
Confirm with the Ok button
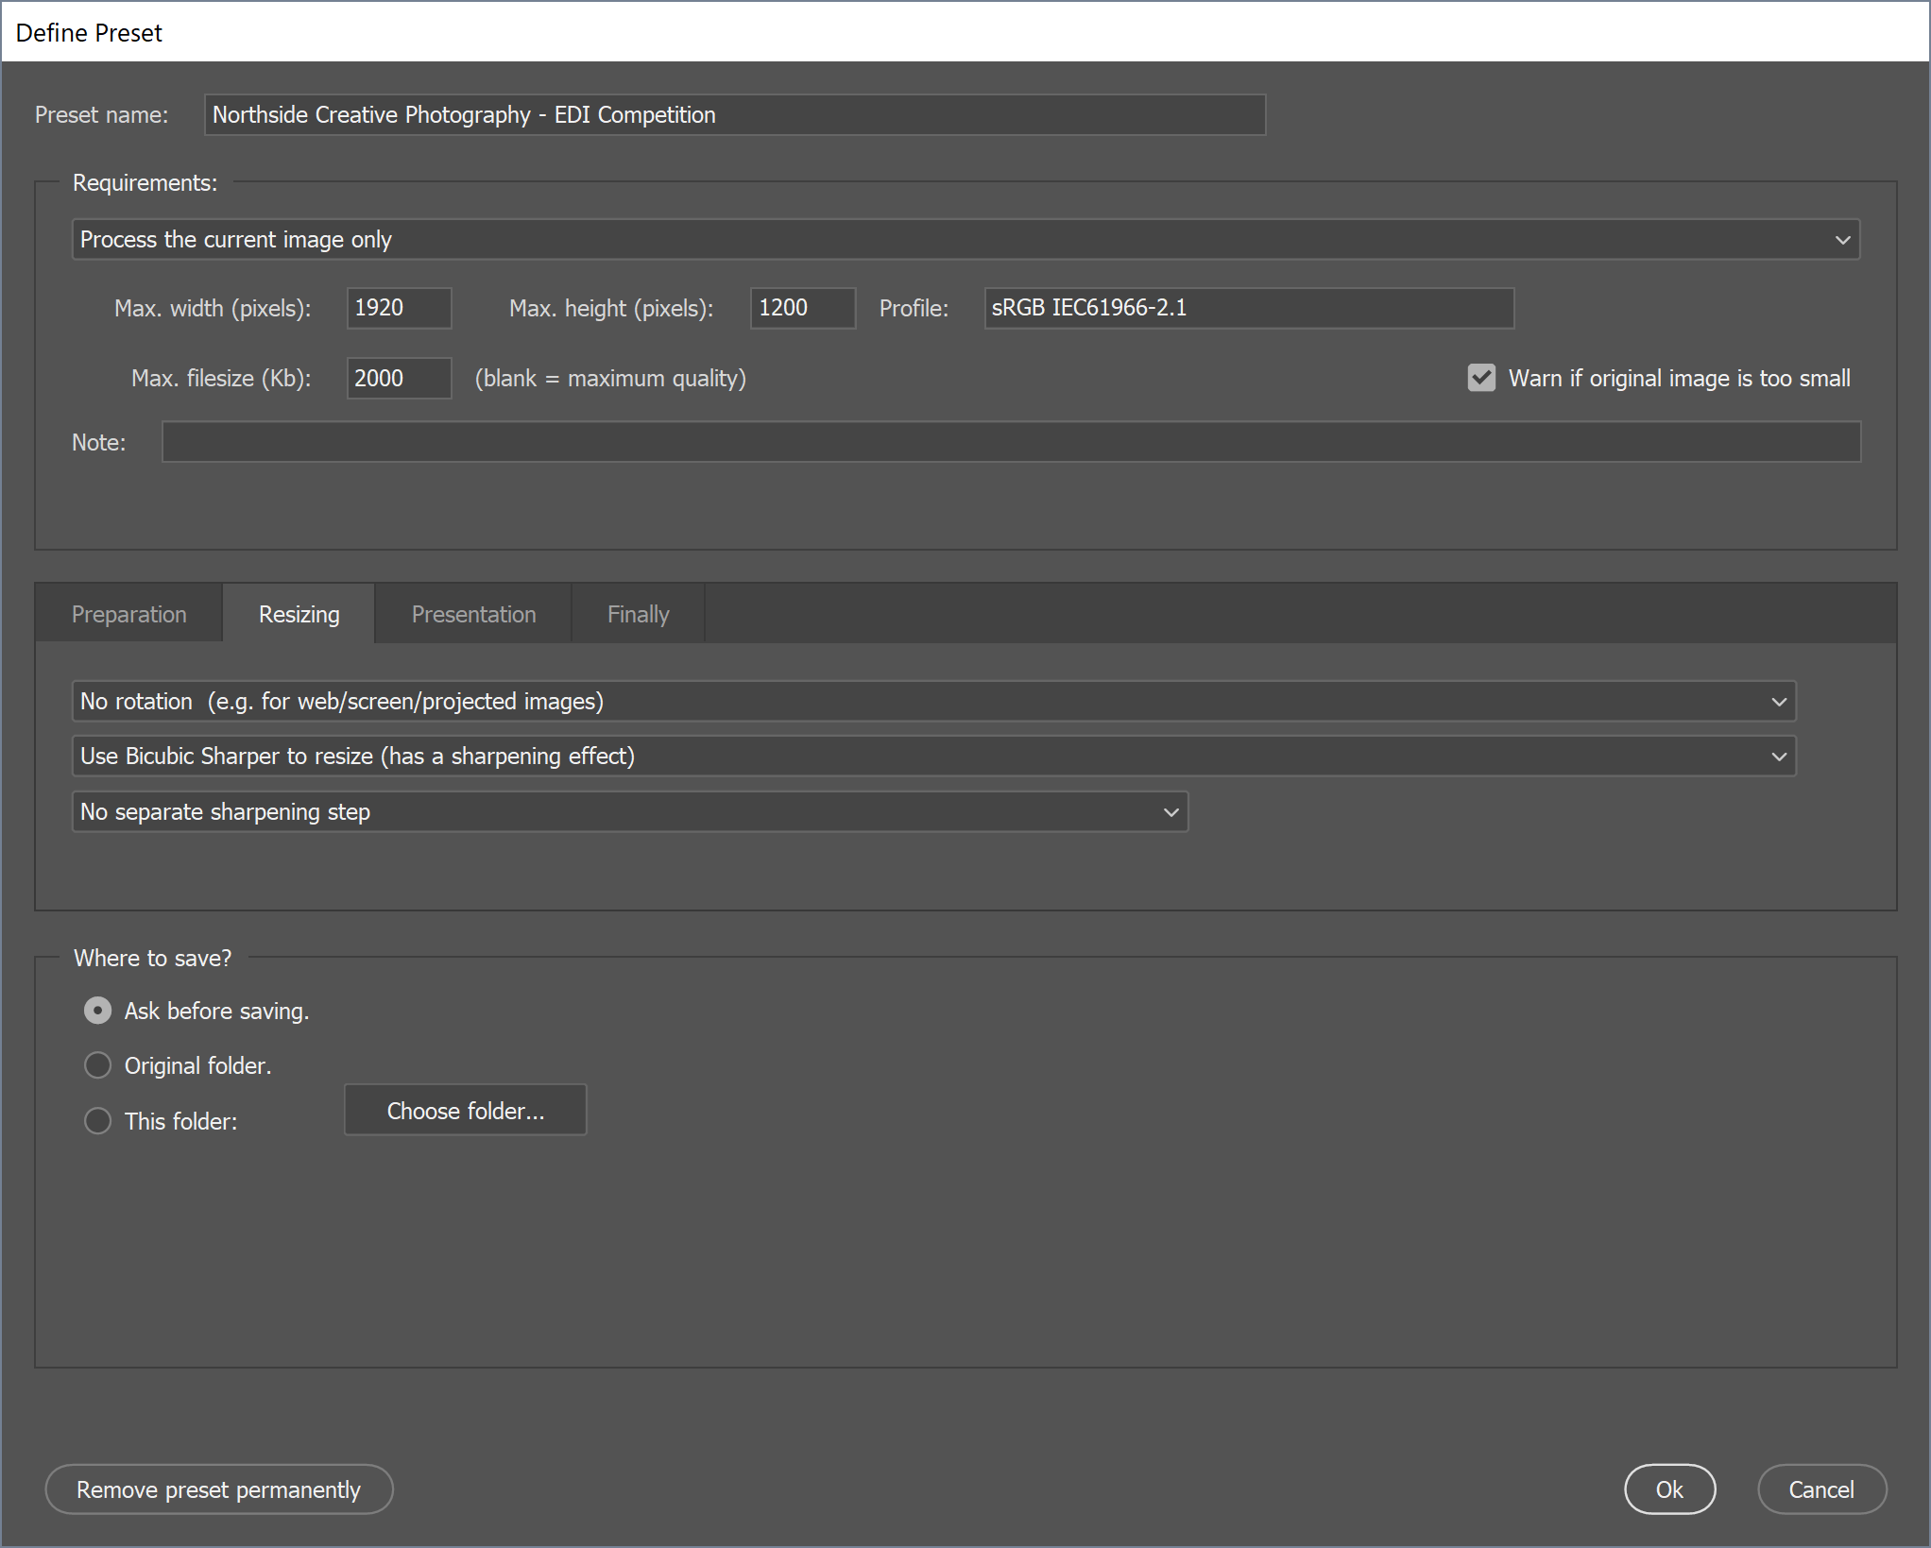[1669, 1489]
